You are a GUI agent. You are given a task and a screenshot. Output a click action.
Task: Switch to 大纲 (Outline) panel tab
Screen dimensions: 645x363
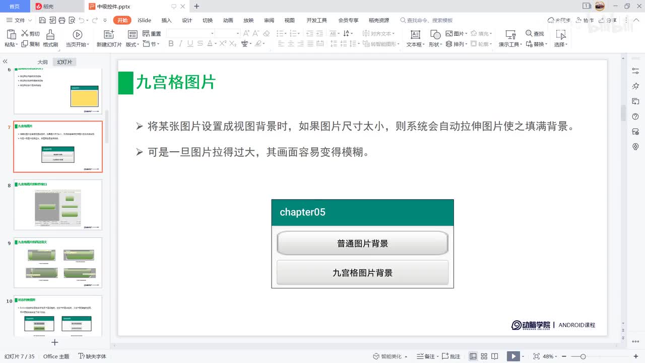tap(42, 62)
